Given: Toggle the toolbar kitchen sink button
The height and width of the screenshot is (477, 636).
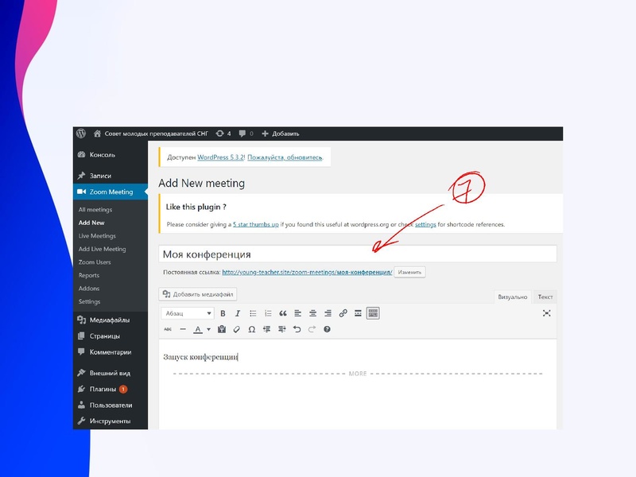Looking at the screenshot, I should 373,313.
